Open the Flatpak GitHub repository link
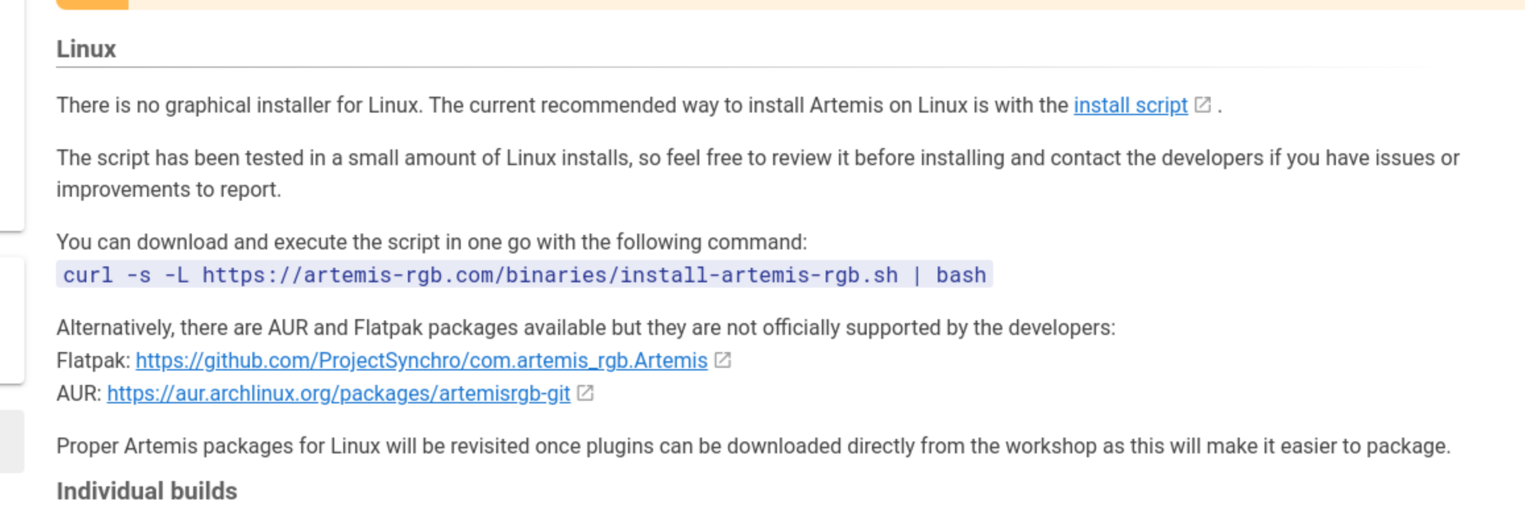This screenshot has width=1525, height=506. [x=421, y=361]
